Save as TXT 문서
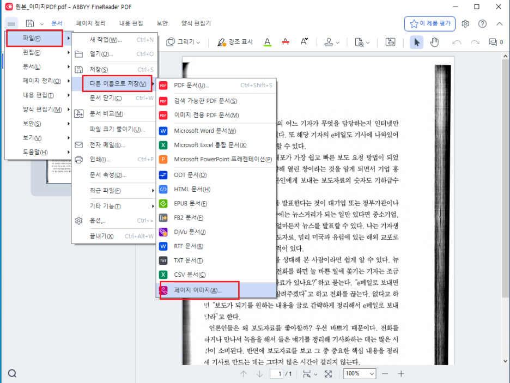510x383 pixels. pyautogui.click(x=217, y=260)
